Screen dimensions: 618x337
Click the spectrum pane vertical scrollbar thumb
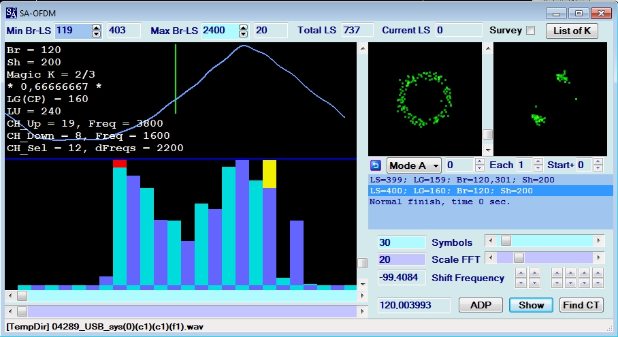tap(362, 263)
